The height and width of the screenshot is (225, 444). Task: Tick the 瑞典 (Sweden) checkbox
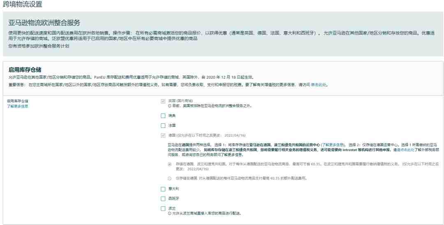(x=163, y=116)
